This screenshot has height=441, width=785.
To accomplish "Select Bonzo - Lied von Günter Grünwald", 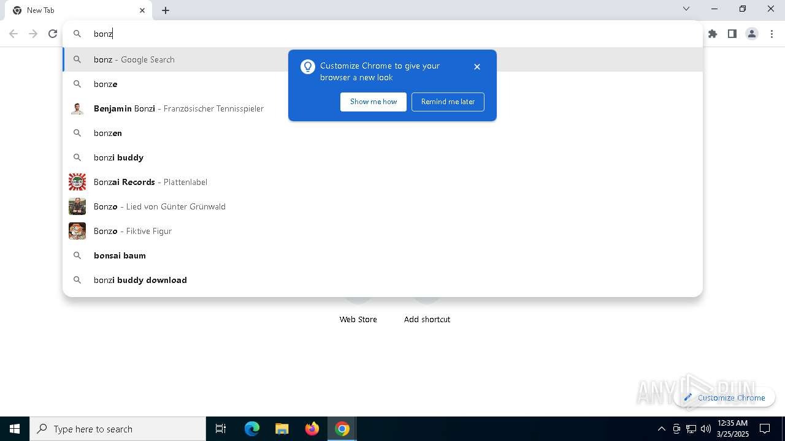I will coord(383,206).
